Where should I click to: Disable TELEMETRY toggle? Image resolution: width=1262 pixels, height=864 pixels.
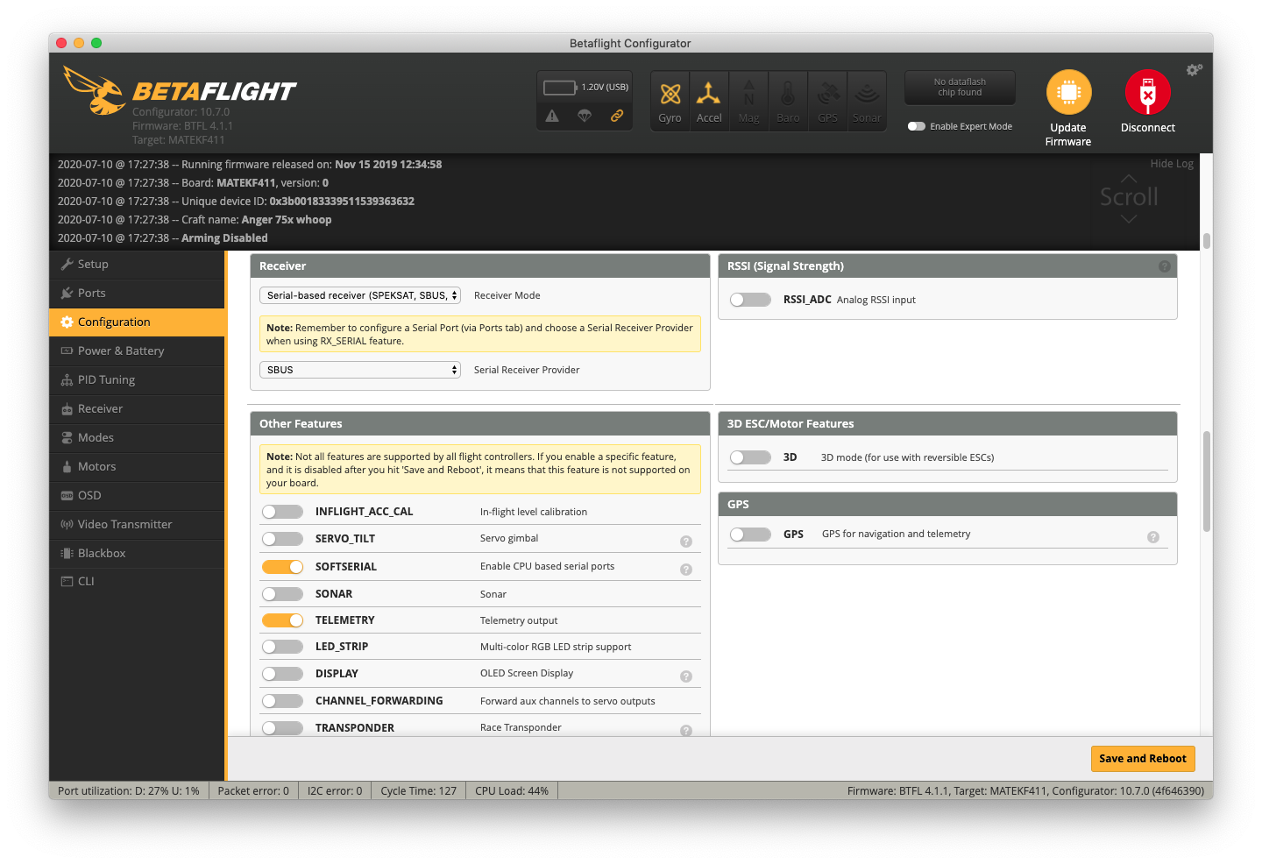pos(282,620)
